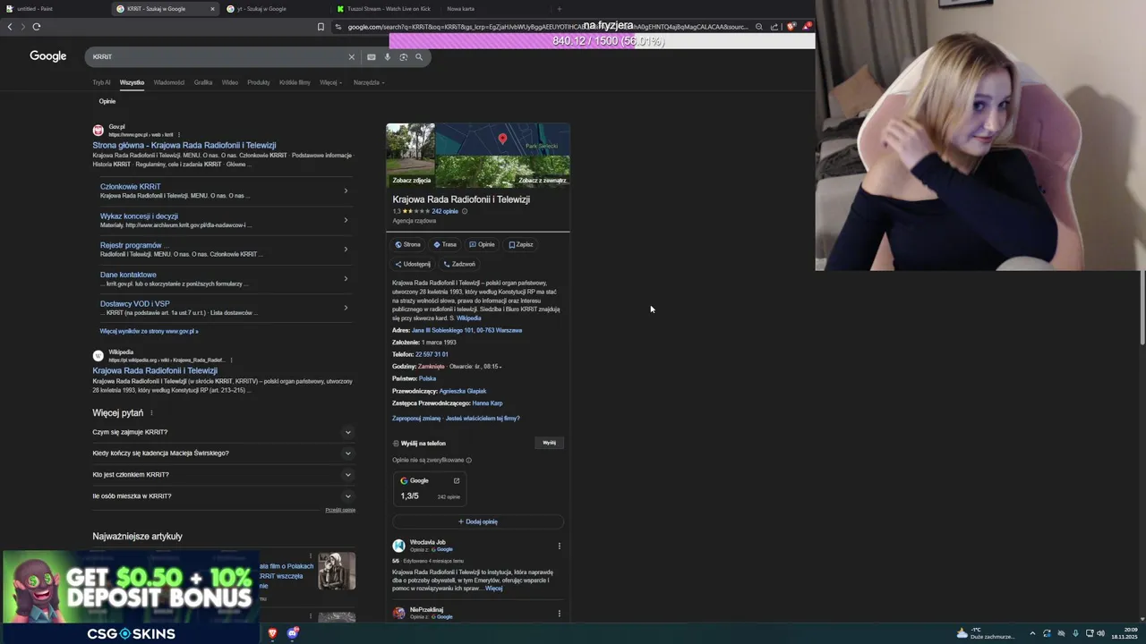Click Zobacz z zewnątrz street view thumbnail
Screen dimensions: 1146x644
[503, 171]
